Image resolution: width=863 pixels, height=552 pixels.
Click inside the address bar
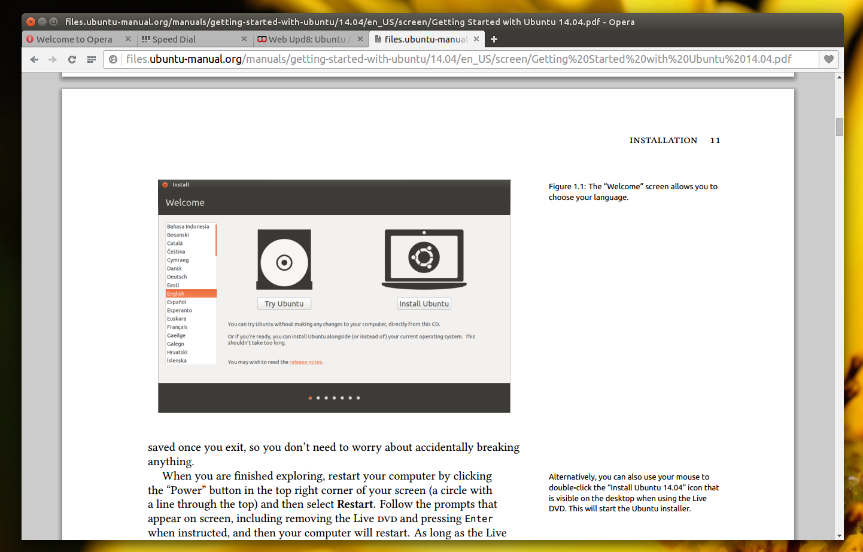[x=419, y=59]
